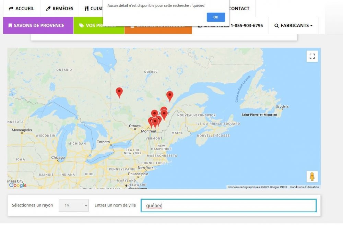The height and width of the screenshot is (225, 343).
Task: Click the tag icon on VOS PROMOS
Action: click(81, 25)
